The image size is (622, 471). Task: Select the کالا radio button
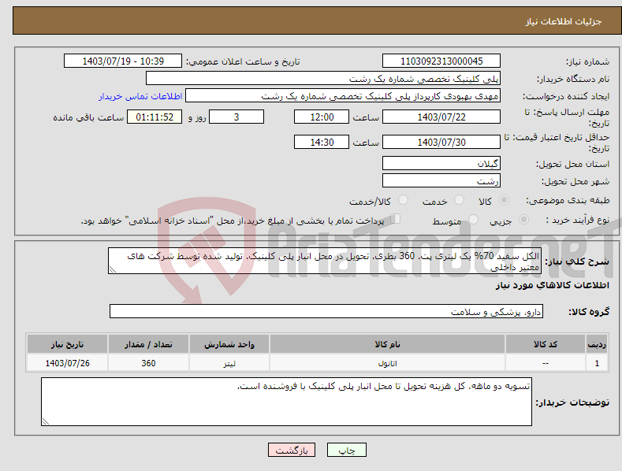coord(504,200)
